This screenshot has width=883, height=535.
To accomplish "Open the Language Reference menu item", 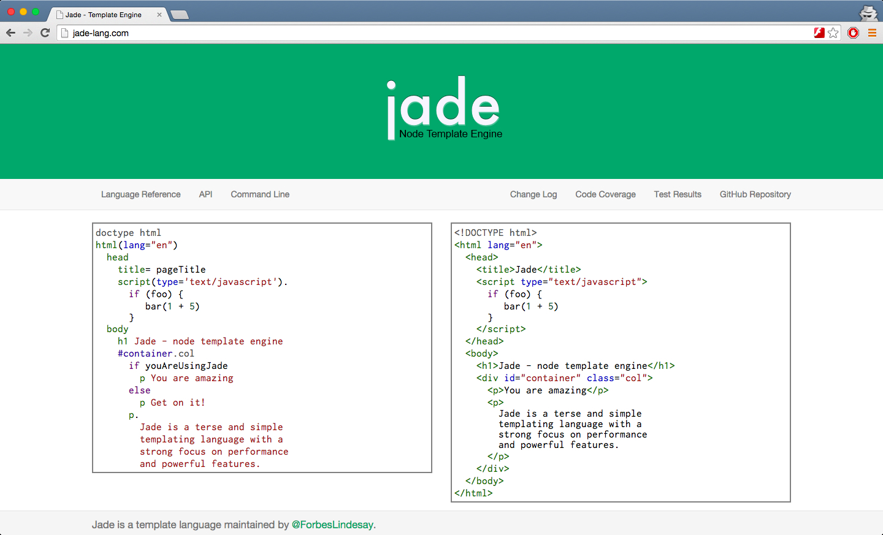I will point(140,194).
